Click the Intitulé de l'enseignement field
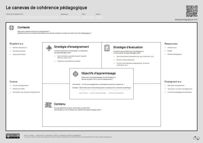The image size is (203, 143). click(32, 17)
